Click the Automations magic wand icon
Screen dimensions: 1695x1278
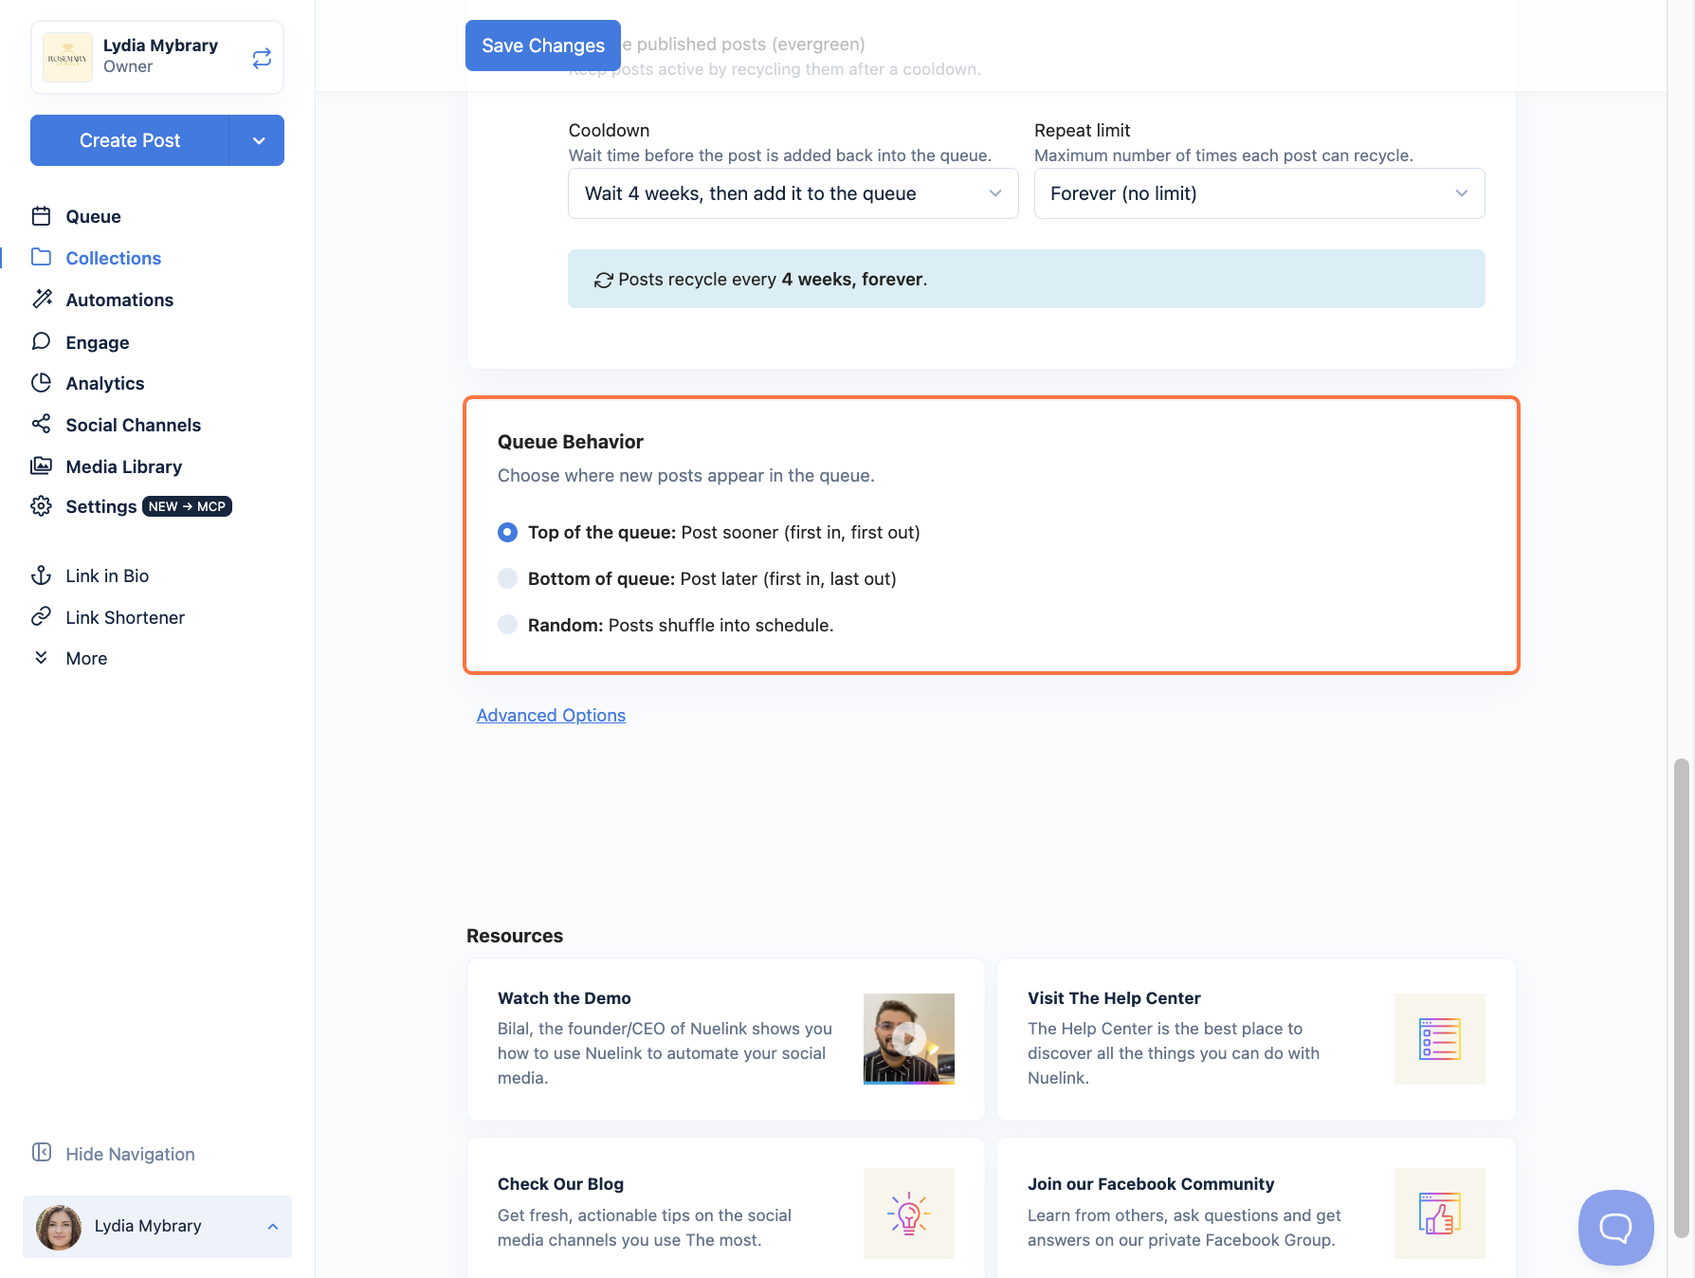point(42,300)
